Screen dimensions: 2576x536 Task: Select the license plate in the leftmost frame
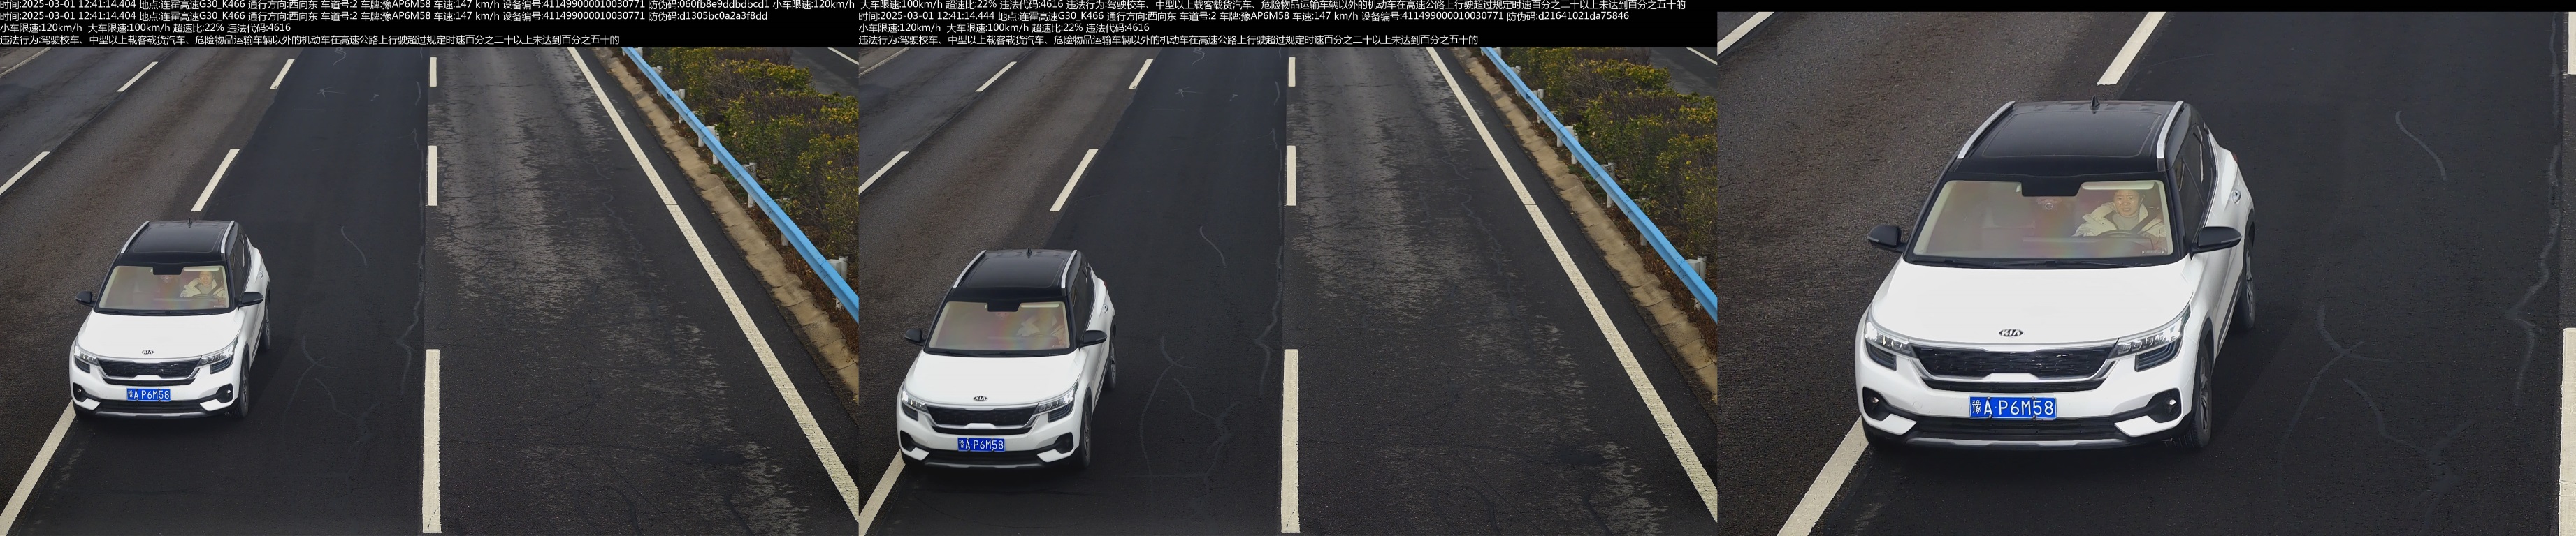click(x=148, y=394)
